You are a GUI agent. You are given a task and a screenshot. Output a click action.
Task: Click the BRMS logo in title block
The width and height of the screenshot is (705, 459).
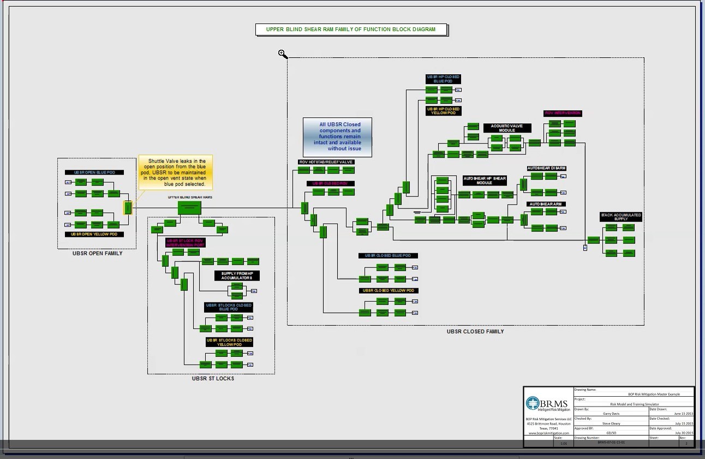point(548,404)
